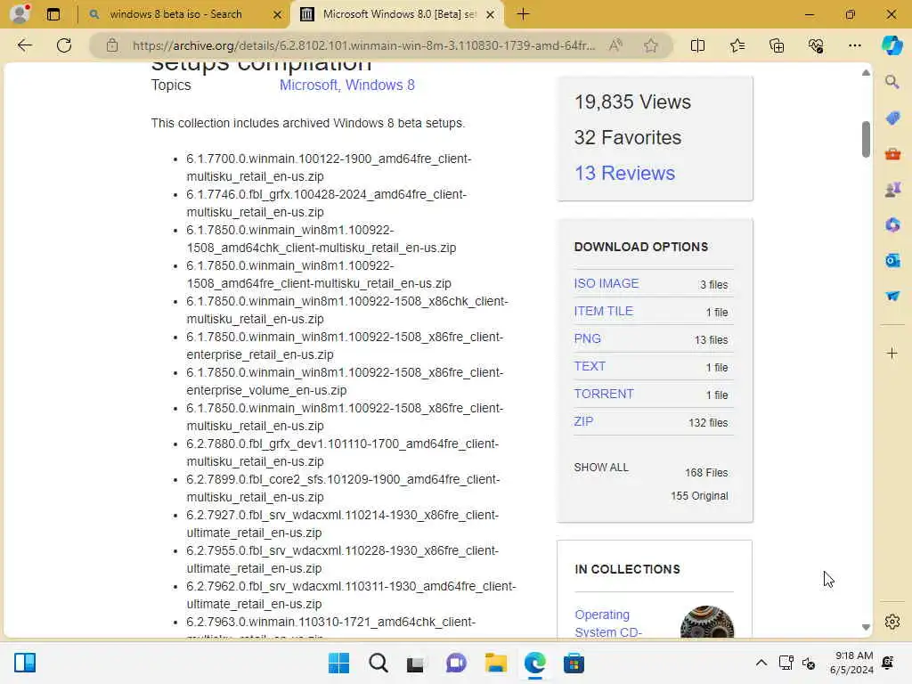Click 6.1.7700.0.winmain.100122-1900 list entry

[329, 167]
